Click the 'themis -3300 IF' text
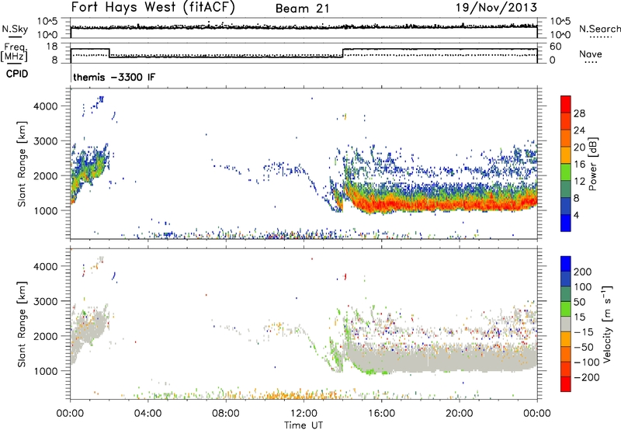This screenshot has height=430, width=621. tap(114, 77)
